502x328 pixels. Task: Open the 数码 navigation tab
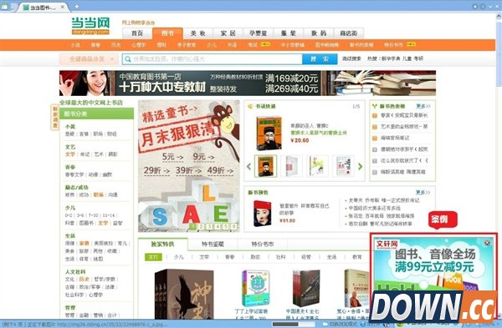coord(319,33)
